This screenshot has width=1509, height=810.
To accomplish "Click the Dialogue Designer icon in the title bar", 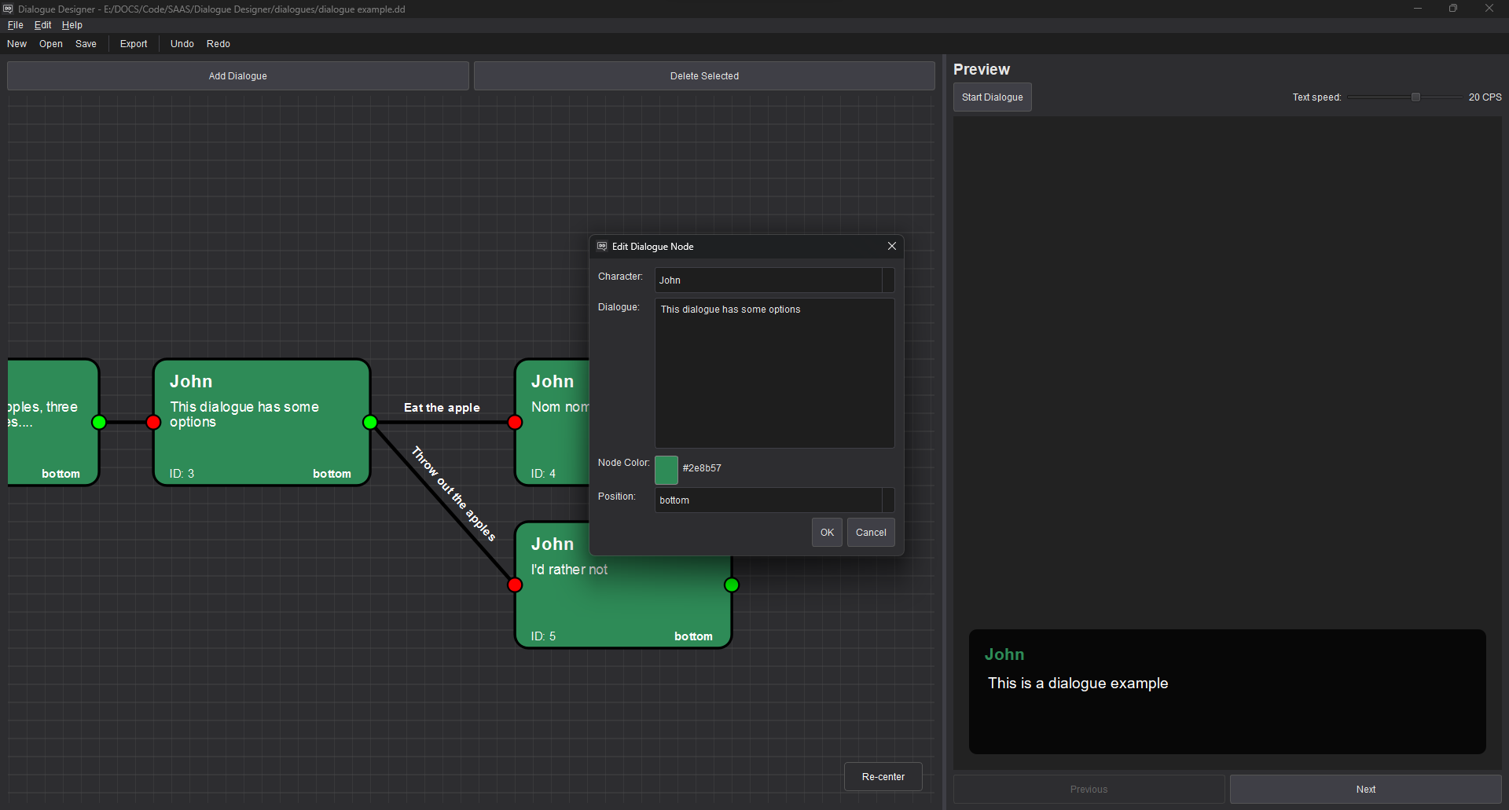I will coord(8,9).
